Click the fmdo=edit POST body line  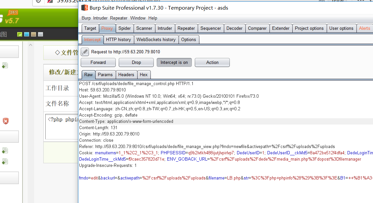click(x=226, y=178)
